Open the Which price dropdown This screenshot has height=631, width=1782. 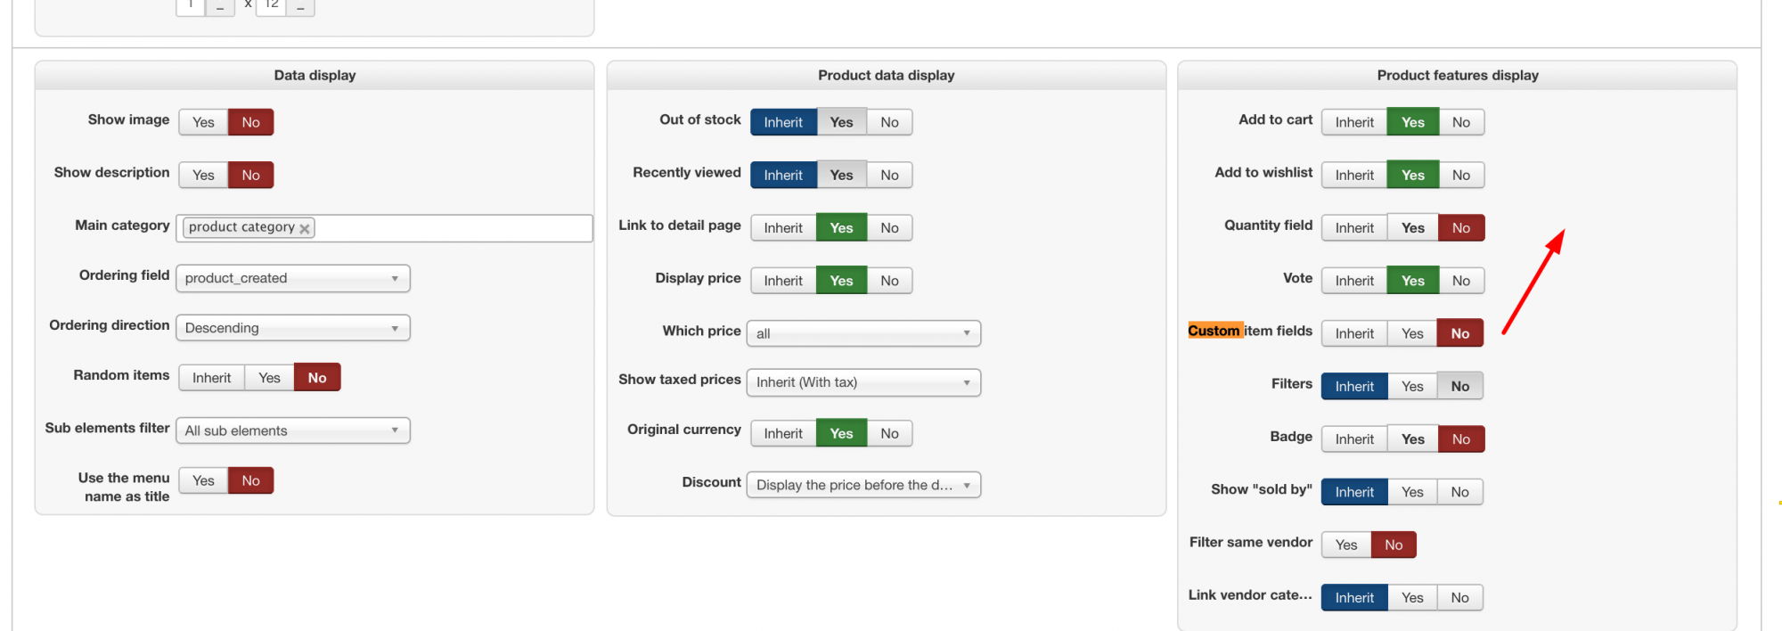click(x=862, y=333)
